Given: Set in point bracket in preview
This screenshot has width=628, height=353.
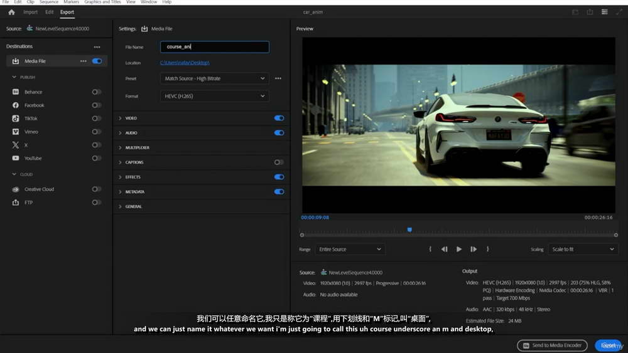Looking at the screenshot, I should point(430,249).
